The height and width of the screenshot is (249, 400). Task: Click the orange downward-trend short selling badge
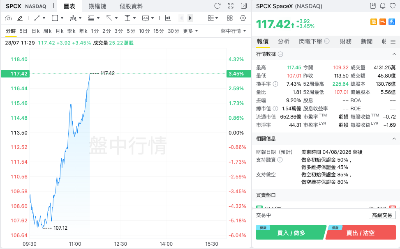(x=383, y=22)
